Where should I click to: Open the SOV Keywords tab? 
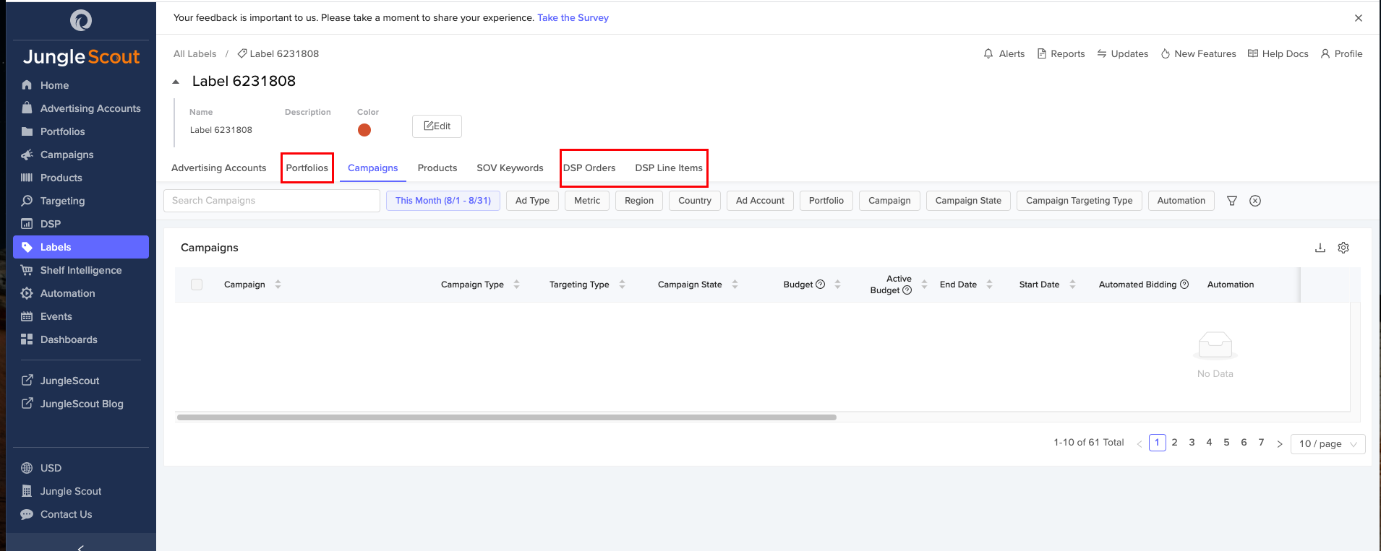tap(510, 168)
